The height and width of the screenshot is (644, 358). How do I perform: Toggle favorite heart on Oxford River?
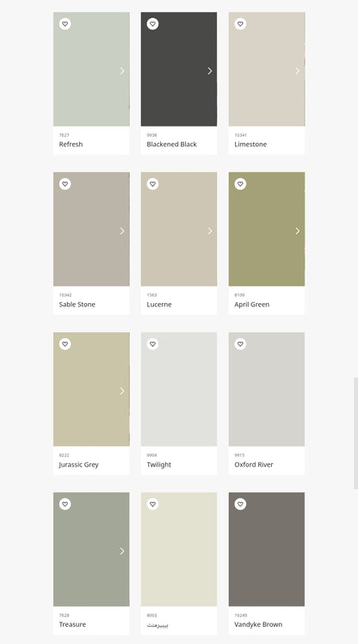pyautogui.click(x=241, y=344)
